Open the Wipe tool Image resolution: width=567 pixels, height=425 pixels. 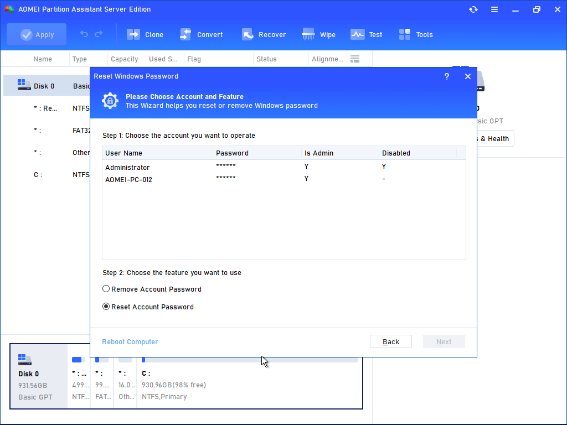318,35
